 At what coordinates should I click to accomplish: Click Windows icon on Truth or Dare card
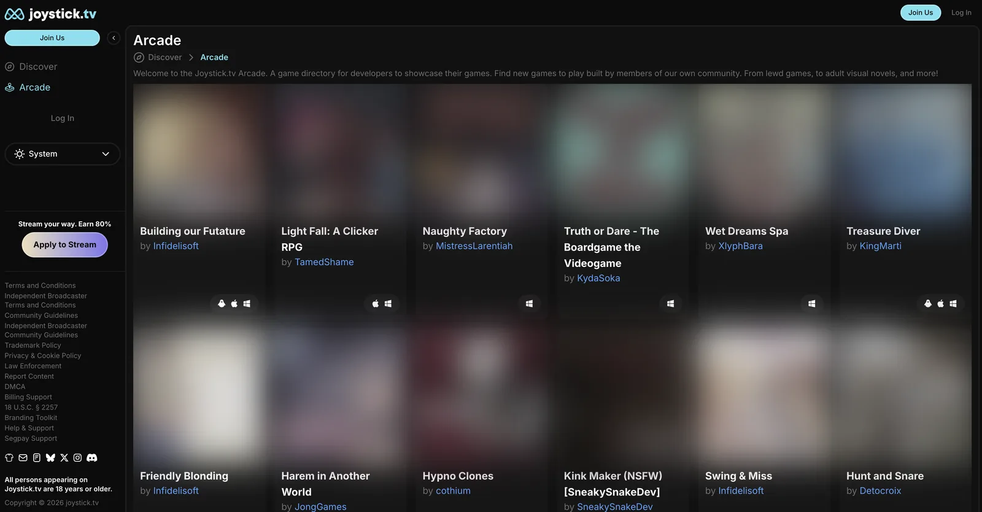pos(670,303)
